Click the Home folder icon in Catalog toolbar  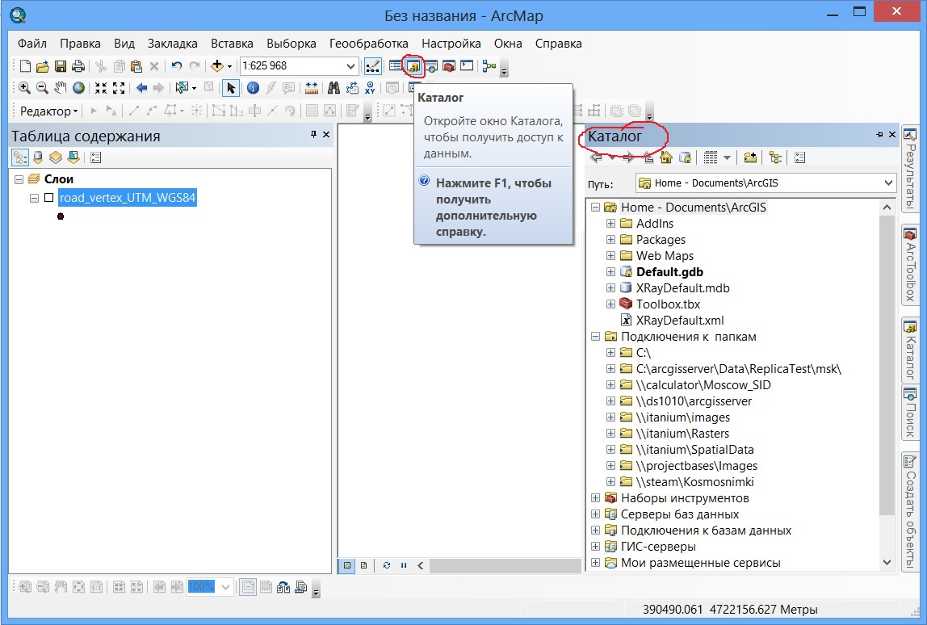pos(666,157)
